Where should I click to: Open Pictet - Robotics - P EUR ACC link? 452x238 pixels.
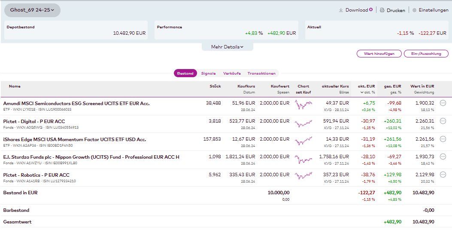[x=36, y=175]
